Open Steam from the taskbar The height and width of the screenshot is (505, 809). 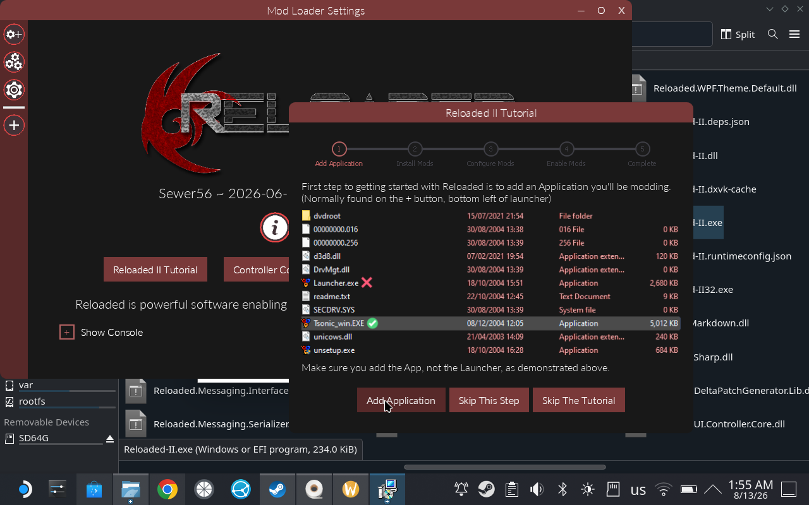coord(277,489)
